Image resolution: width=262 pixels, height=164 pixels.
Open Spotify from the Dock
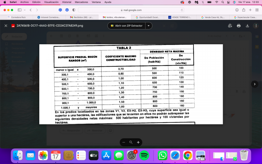point(144,155)
